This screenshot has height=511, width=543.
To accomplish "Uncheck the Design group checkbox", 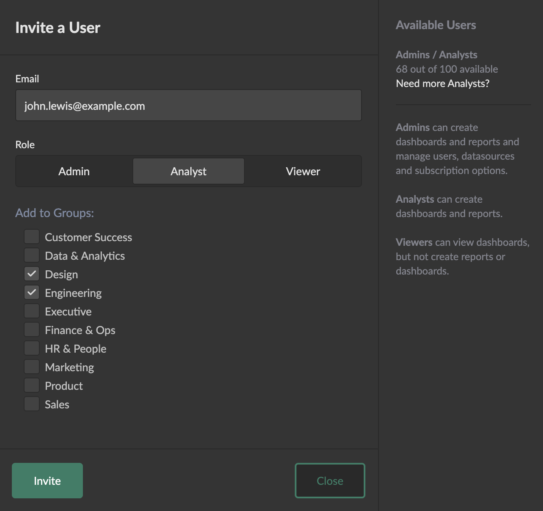I will coord(32,274).
